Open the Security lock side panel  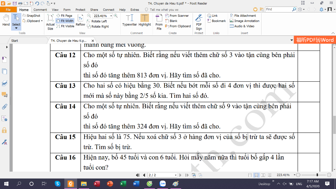click(5, 130)
